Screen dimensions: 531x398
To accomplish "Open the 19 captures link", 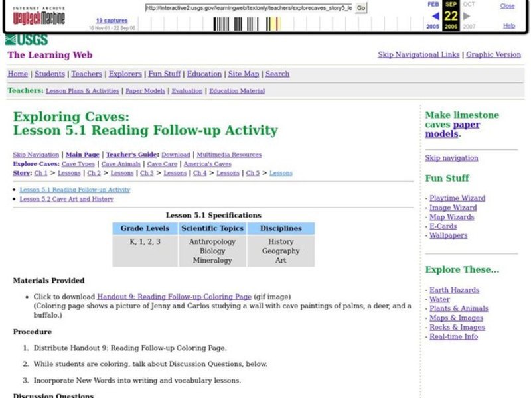I will click(112, 21).
